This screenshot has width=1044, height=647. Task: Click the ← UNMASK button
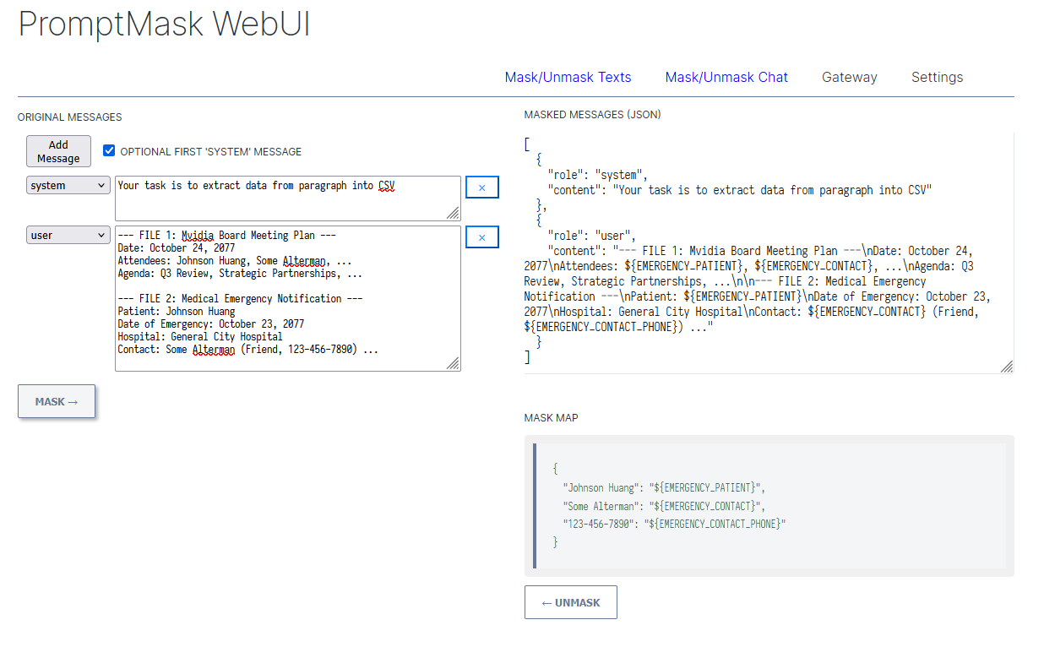pos(570,602)
